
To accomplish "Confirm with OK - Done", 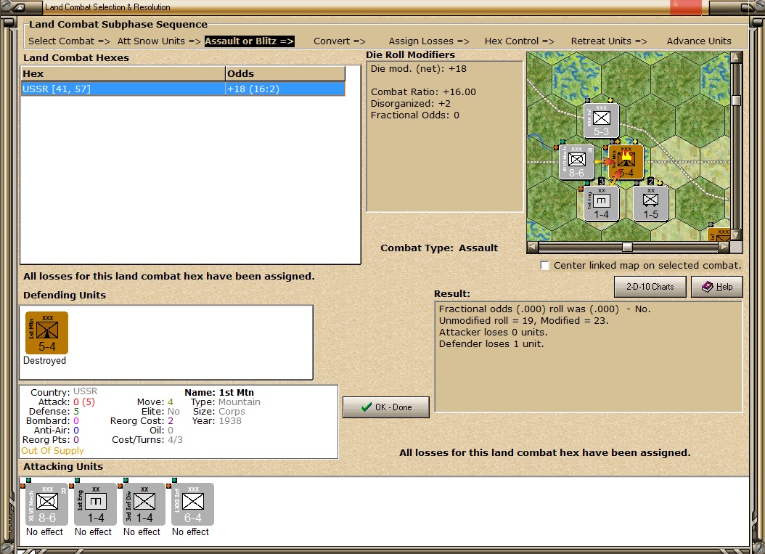I will tap(386, 407).
